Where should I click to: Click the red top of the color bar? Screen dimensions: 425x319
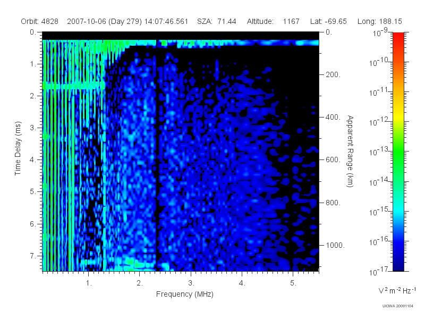pyautogui.click(x=398, y=38)
